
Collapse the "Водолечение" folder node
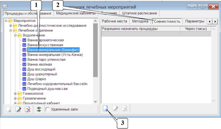(15, 35)
